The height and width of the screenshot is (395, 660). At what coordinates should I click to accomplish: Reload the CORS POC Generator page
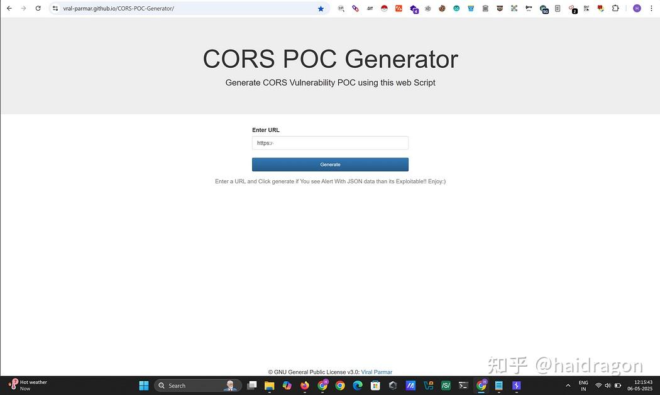[38, 9]
